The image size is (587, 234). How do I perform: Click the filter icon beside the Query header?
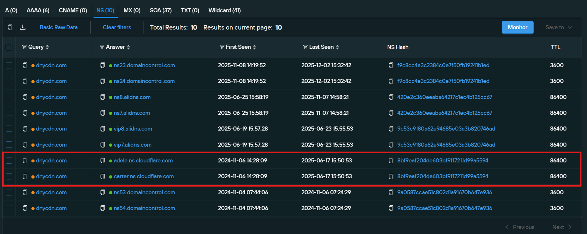(x=24, y=47)
